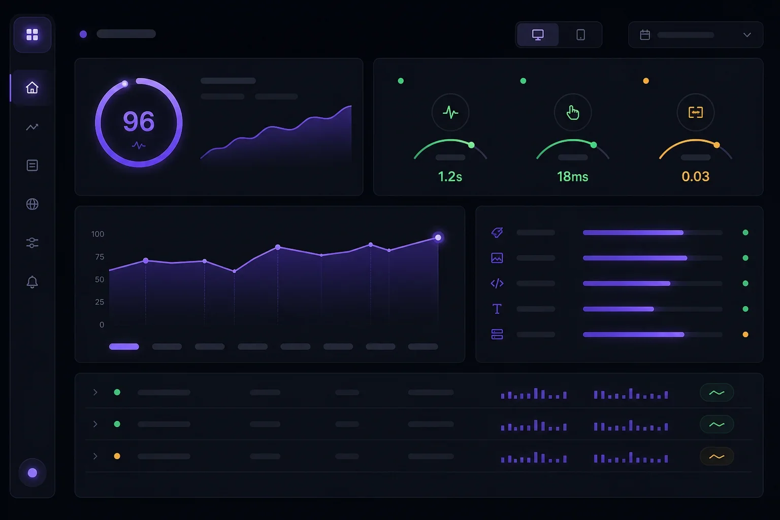780x520 pixels.
Task: Open the document reports icon in sidebar
Action: tap(32, 166)
